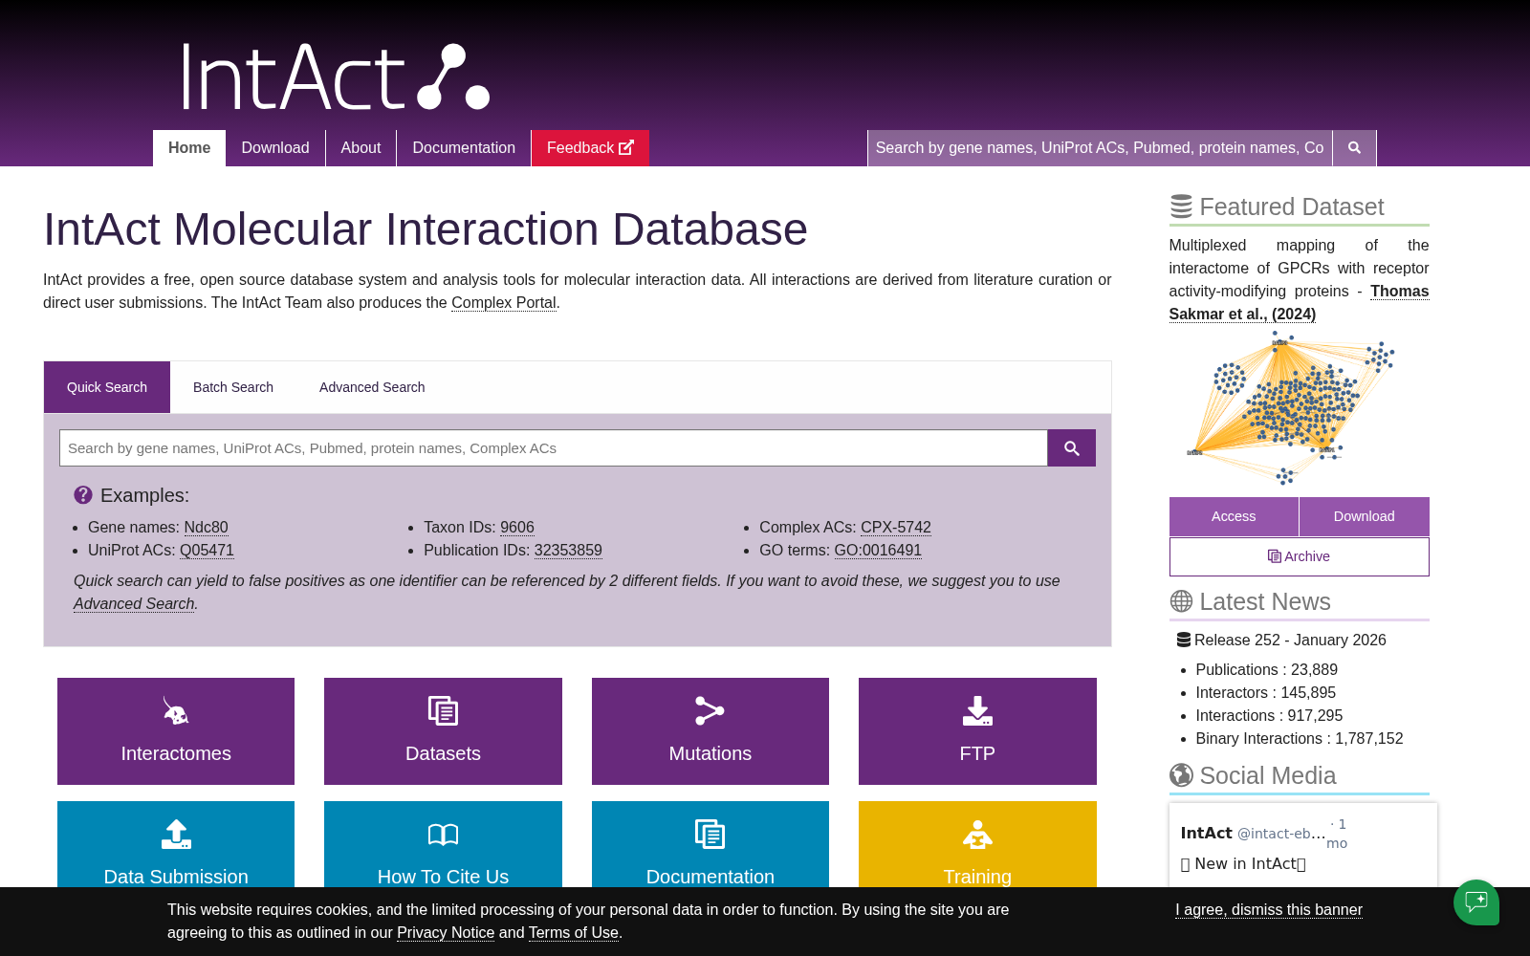The image size is (1530, 956).
Task: Open the Complex Portal link
Action: (504, 303)
